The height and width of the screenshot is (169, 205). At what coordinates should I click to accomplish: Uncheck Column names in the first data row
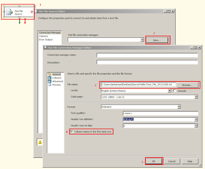(72, 131)
